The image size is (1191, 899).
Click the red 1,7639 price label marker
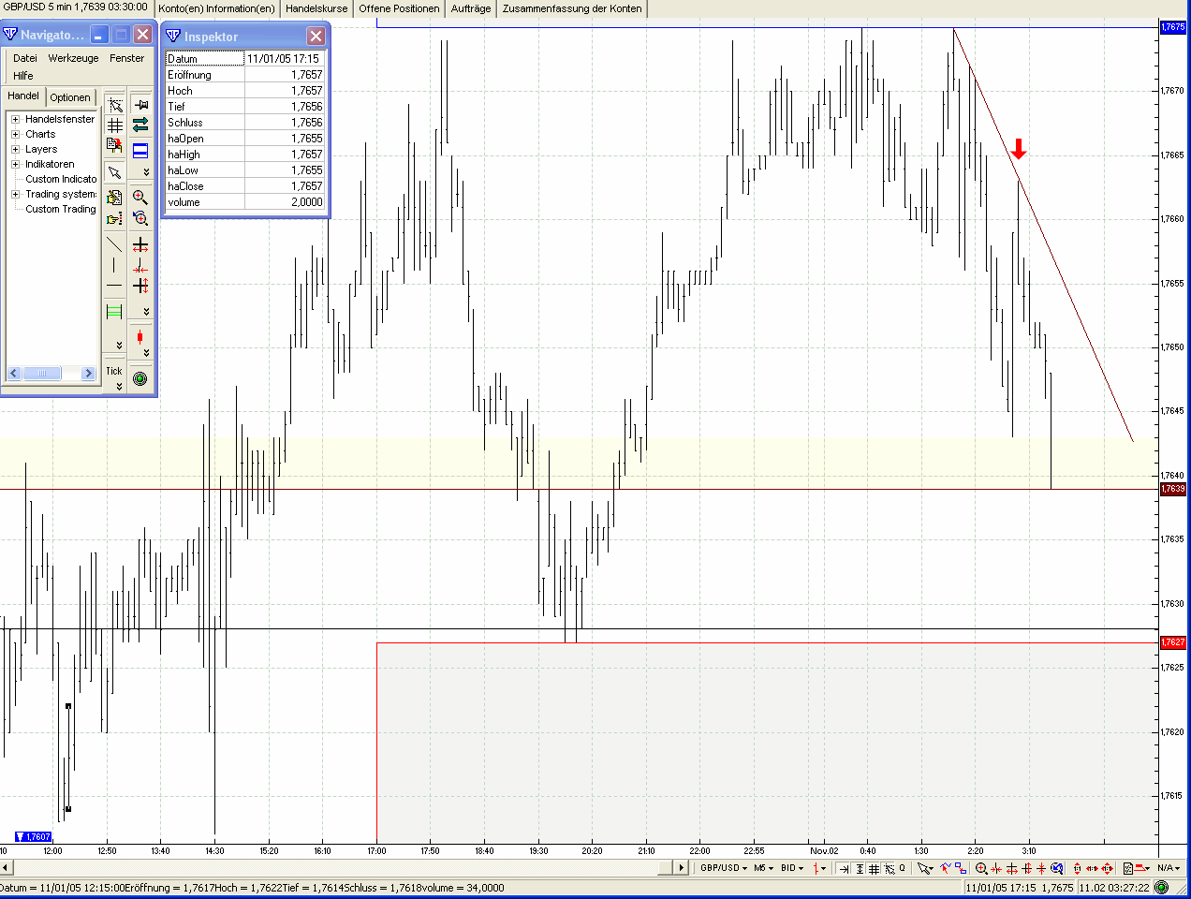[1173, 489]
